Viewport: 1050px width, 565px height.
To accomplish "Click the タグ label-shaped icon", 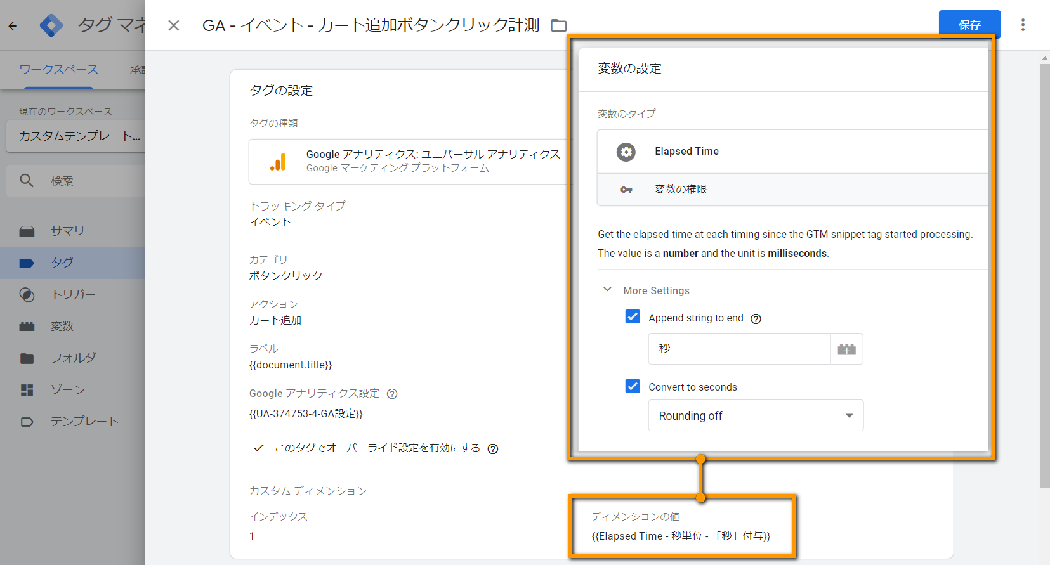I will click(27, 263).
